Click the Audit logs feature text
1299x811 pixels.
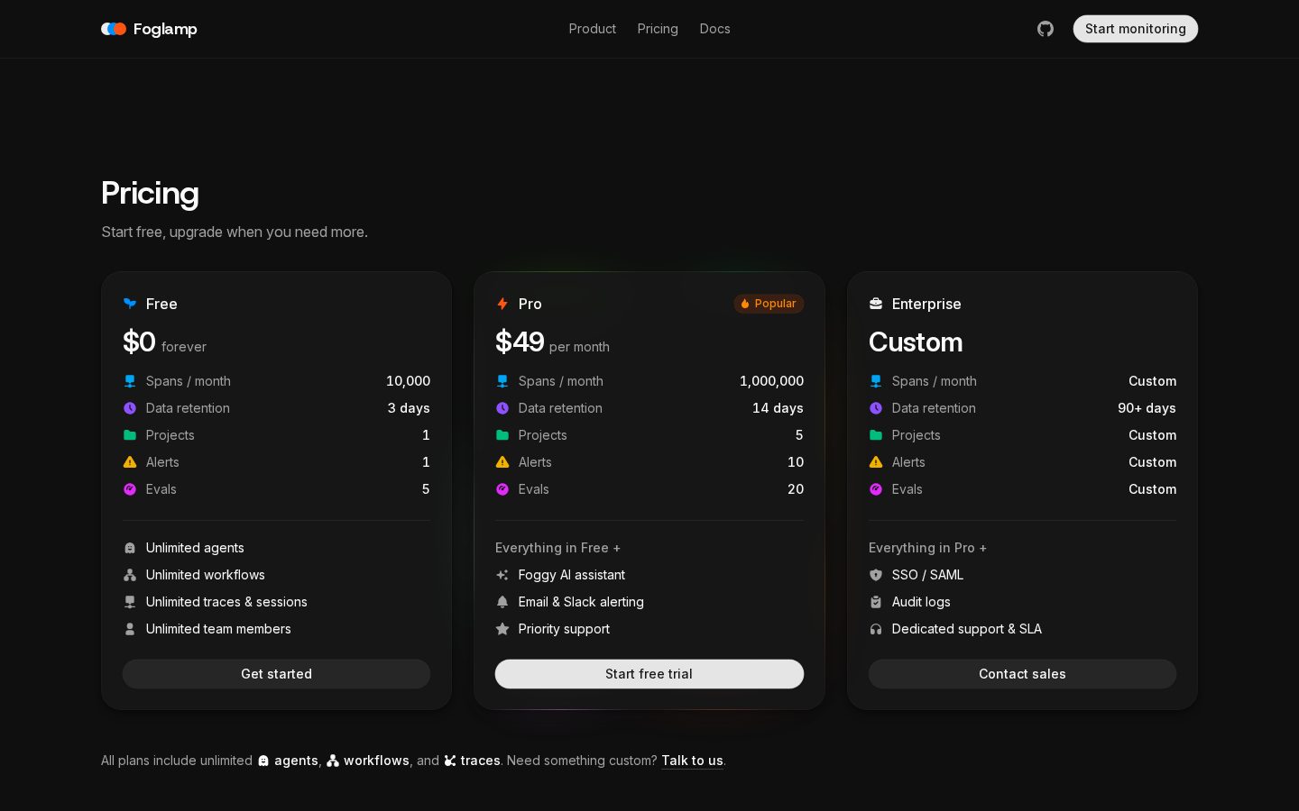pyautogui.click(x=921, y=602)
